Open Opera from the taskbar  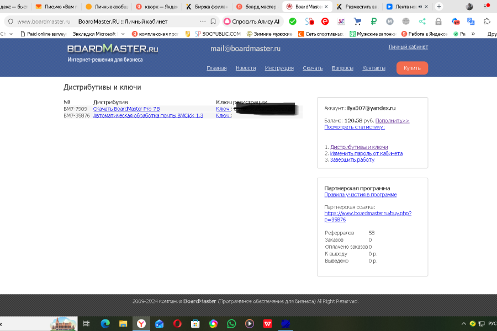(177, 323)
